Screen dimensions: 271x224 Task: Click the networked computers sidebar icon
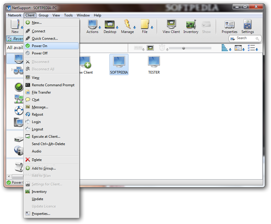[x=19, y=99]
